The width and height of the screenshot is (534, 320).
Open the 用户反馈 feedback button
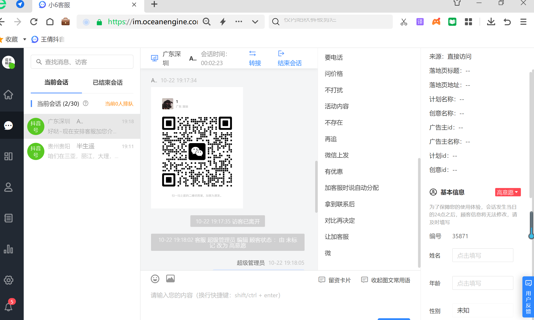tap(528, 297)
